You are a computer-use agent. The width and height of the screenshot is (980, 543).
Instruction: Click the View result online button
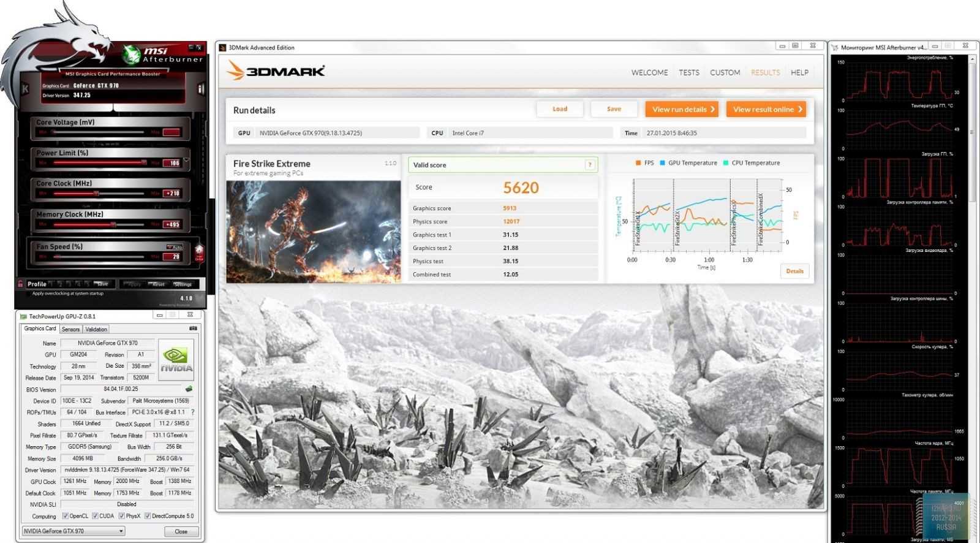click(x=766, y=109)
